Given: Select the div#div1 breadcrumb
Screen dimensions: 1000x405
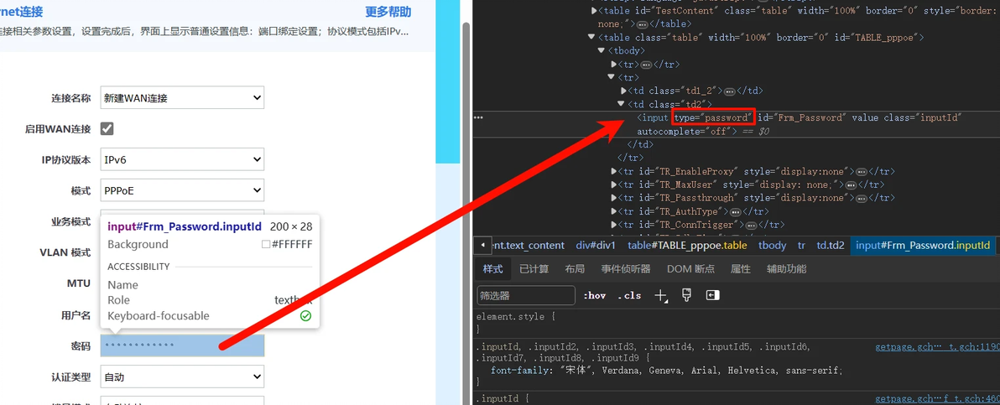Looking at the screenshot, I should pos(596,246).
